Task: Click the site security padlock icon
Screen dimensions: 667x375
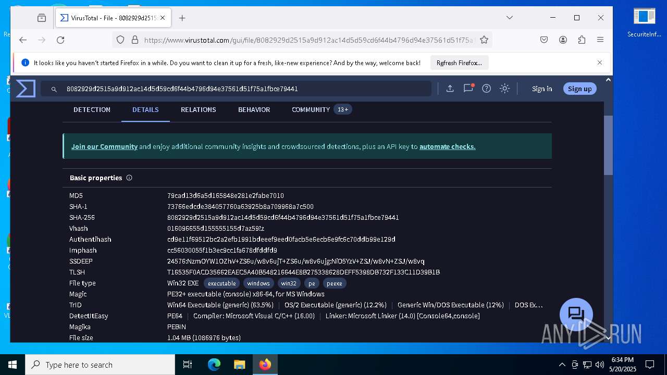Action: coord(134,40)
